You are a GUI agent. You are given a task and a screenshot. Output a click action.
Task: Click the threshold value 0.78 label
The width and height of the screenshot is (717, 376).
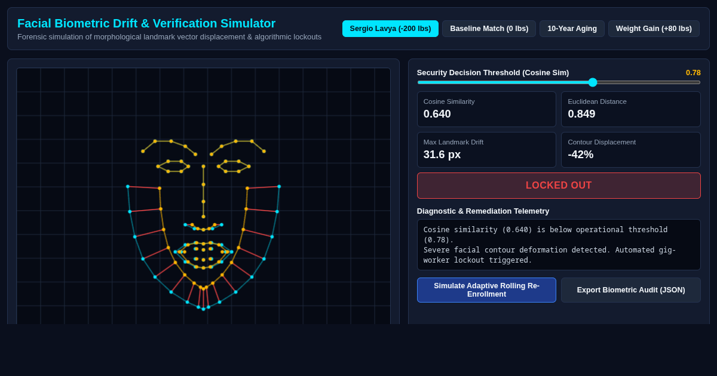point(693,73)
